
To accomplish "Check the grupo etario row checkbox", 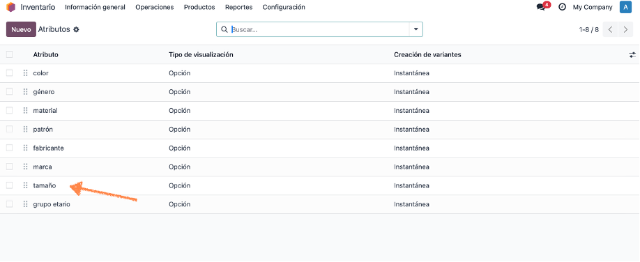I will click(9, 204).
